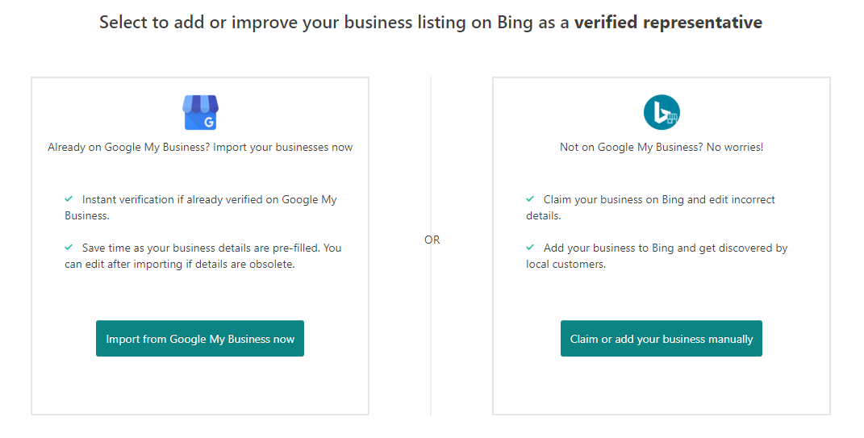Click the OR separator label

[x=432, y=240]
